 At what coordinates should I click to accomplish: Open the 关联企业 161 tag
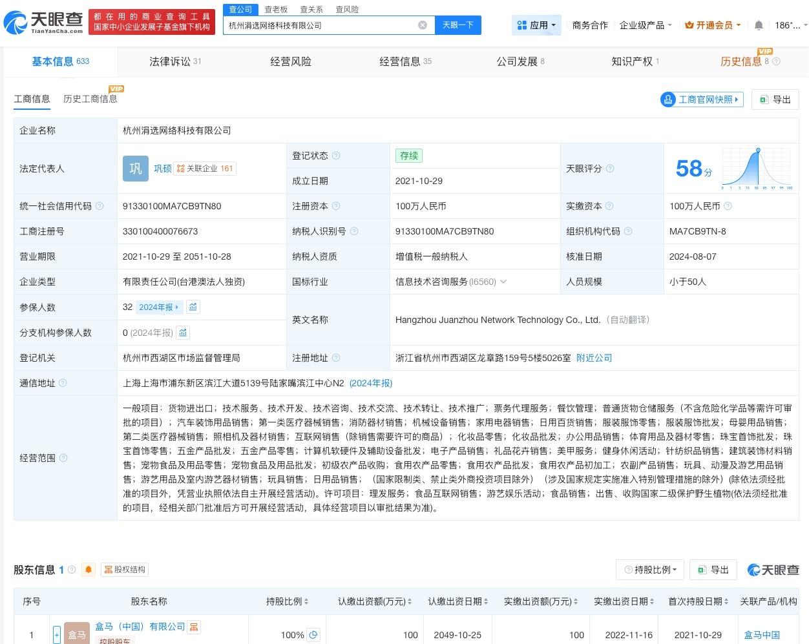click(205, 169)
